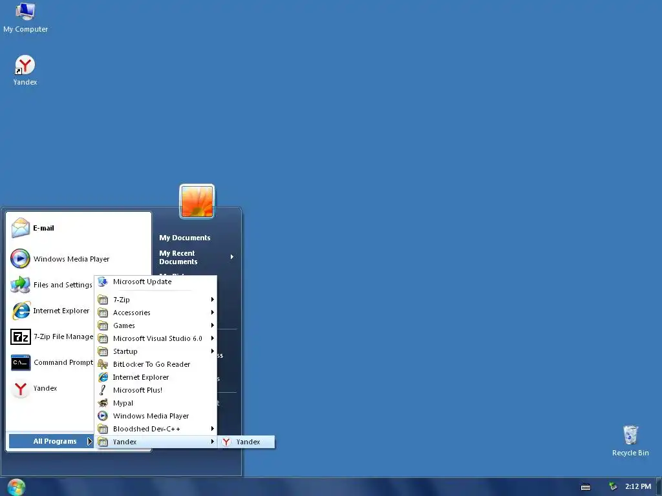Expand the Games submenu arrow
The height and width of the screenshot is (496, 662).
[x=212, y=325]
